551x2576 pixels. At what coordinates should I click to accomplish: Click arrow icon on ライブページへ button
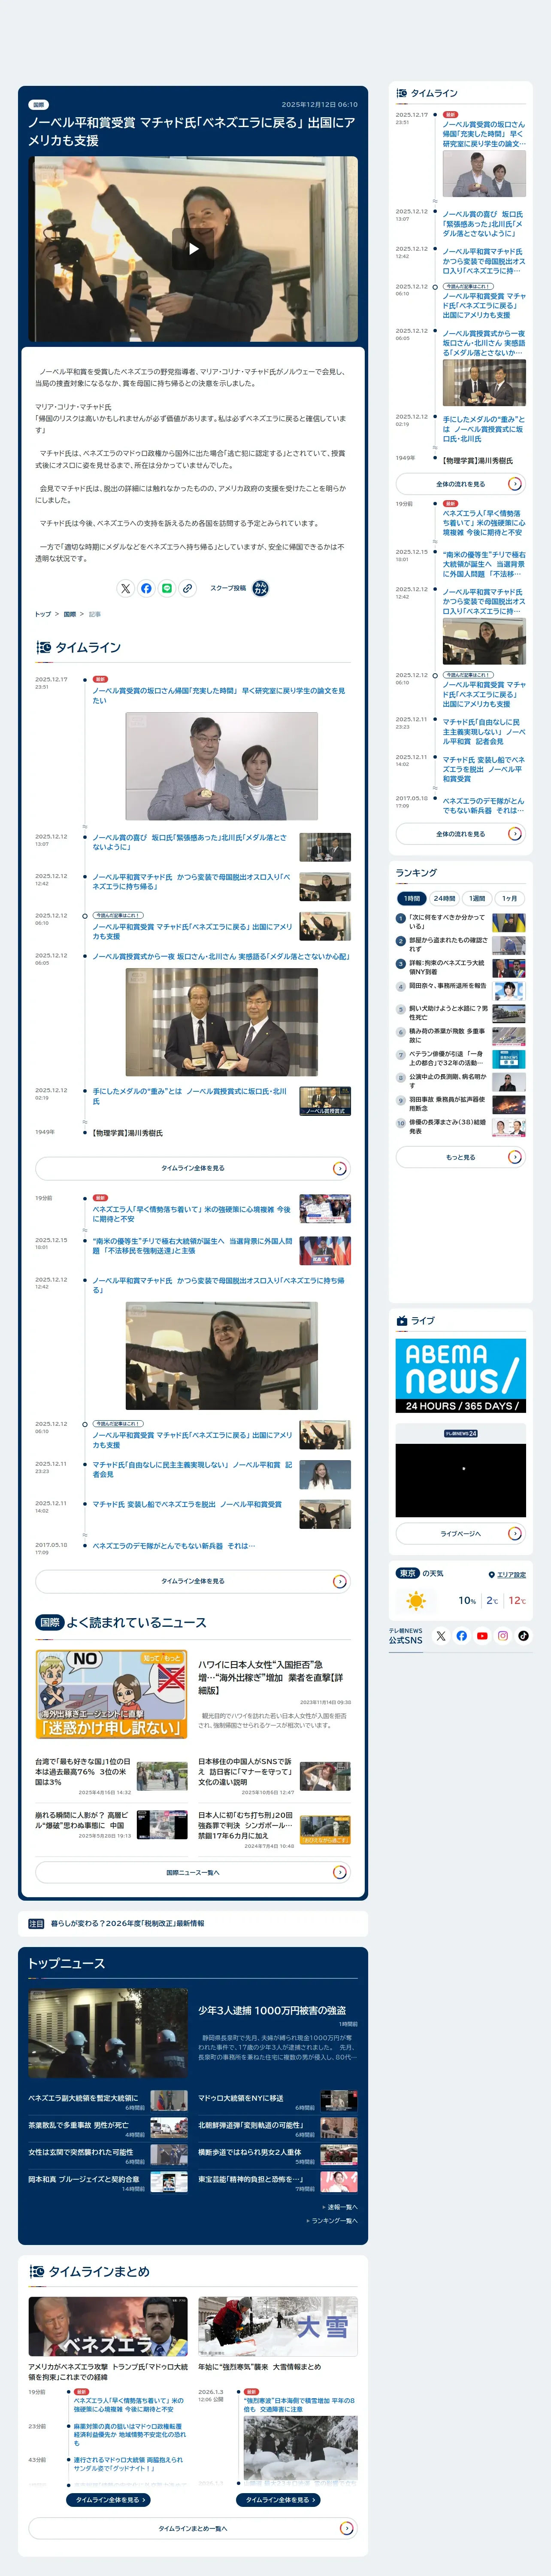tap(515, 1533)
